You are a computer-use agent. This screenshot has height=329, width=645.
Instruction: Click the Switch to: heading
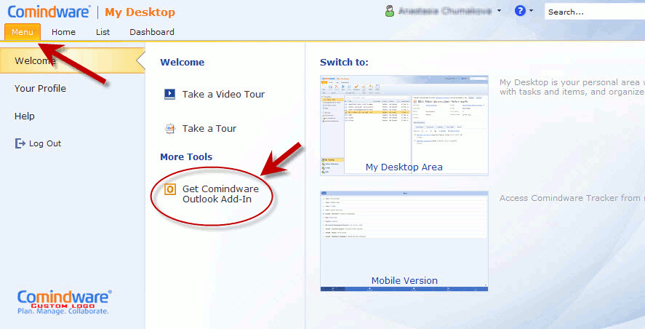344,62
